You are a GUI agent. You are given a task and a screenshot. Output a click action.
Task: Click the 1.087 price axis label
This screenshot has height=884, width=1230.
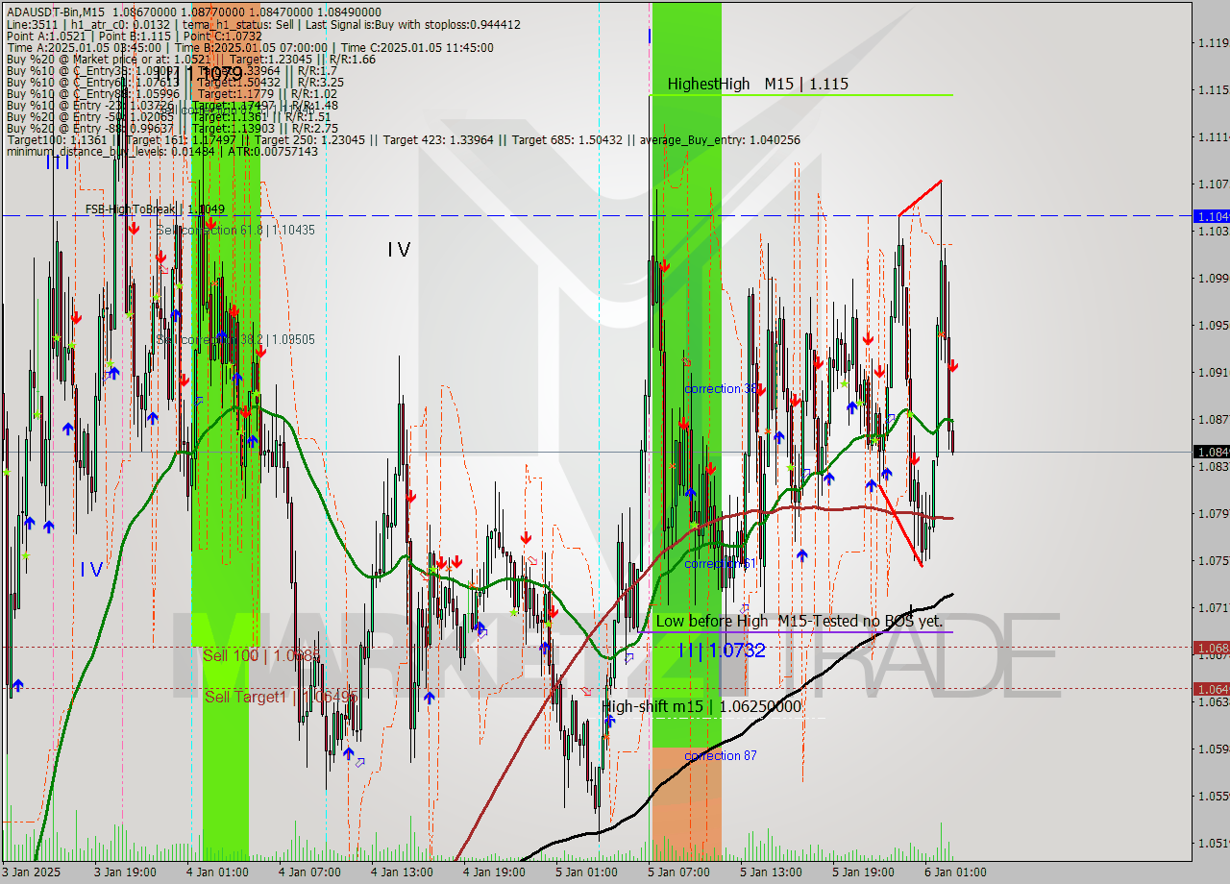1213,419
